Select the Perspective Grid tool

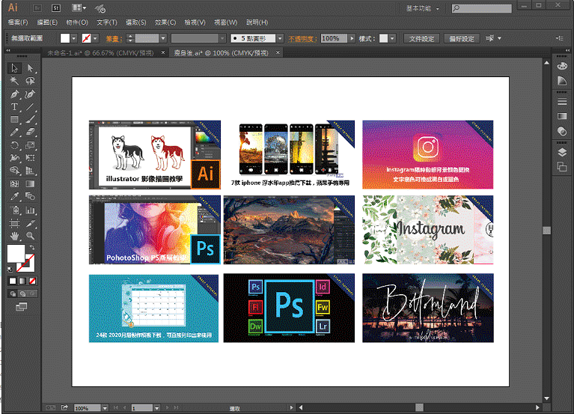pos(30,171)
